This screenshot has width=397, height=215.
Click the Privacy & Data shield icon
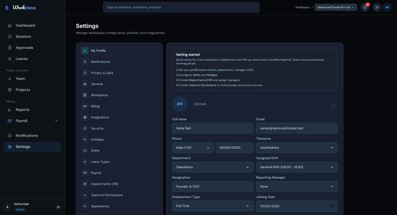coord(85,73)
